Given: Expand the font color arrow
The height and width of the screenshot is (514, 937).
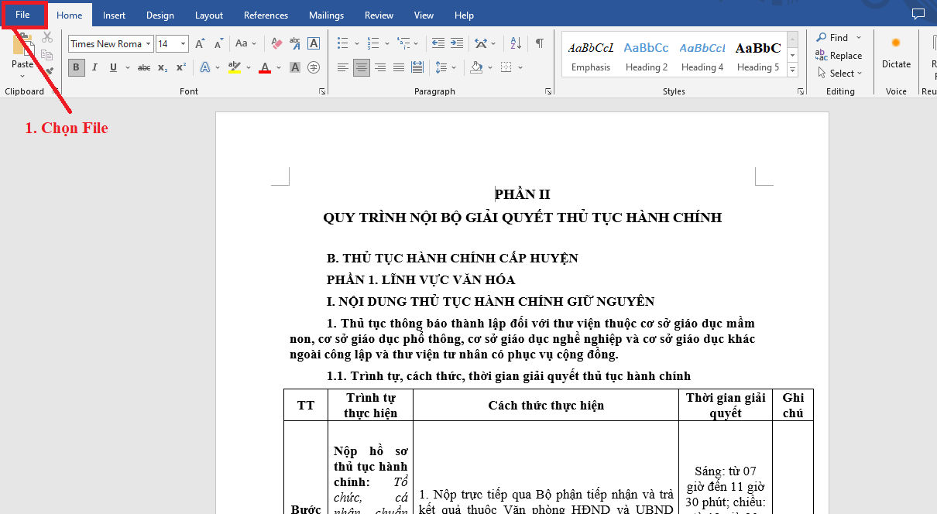Looking at the screenshot, I should pyautogui.click(x=279, y=67).
